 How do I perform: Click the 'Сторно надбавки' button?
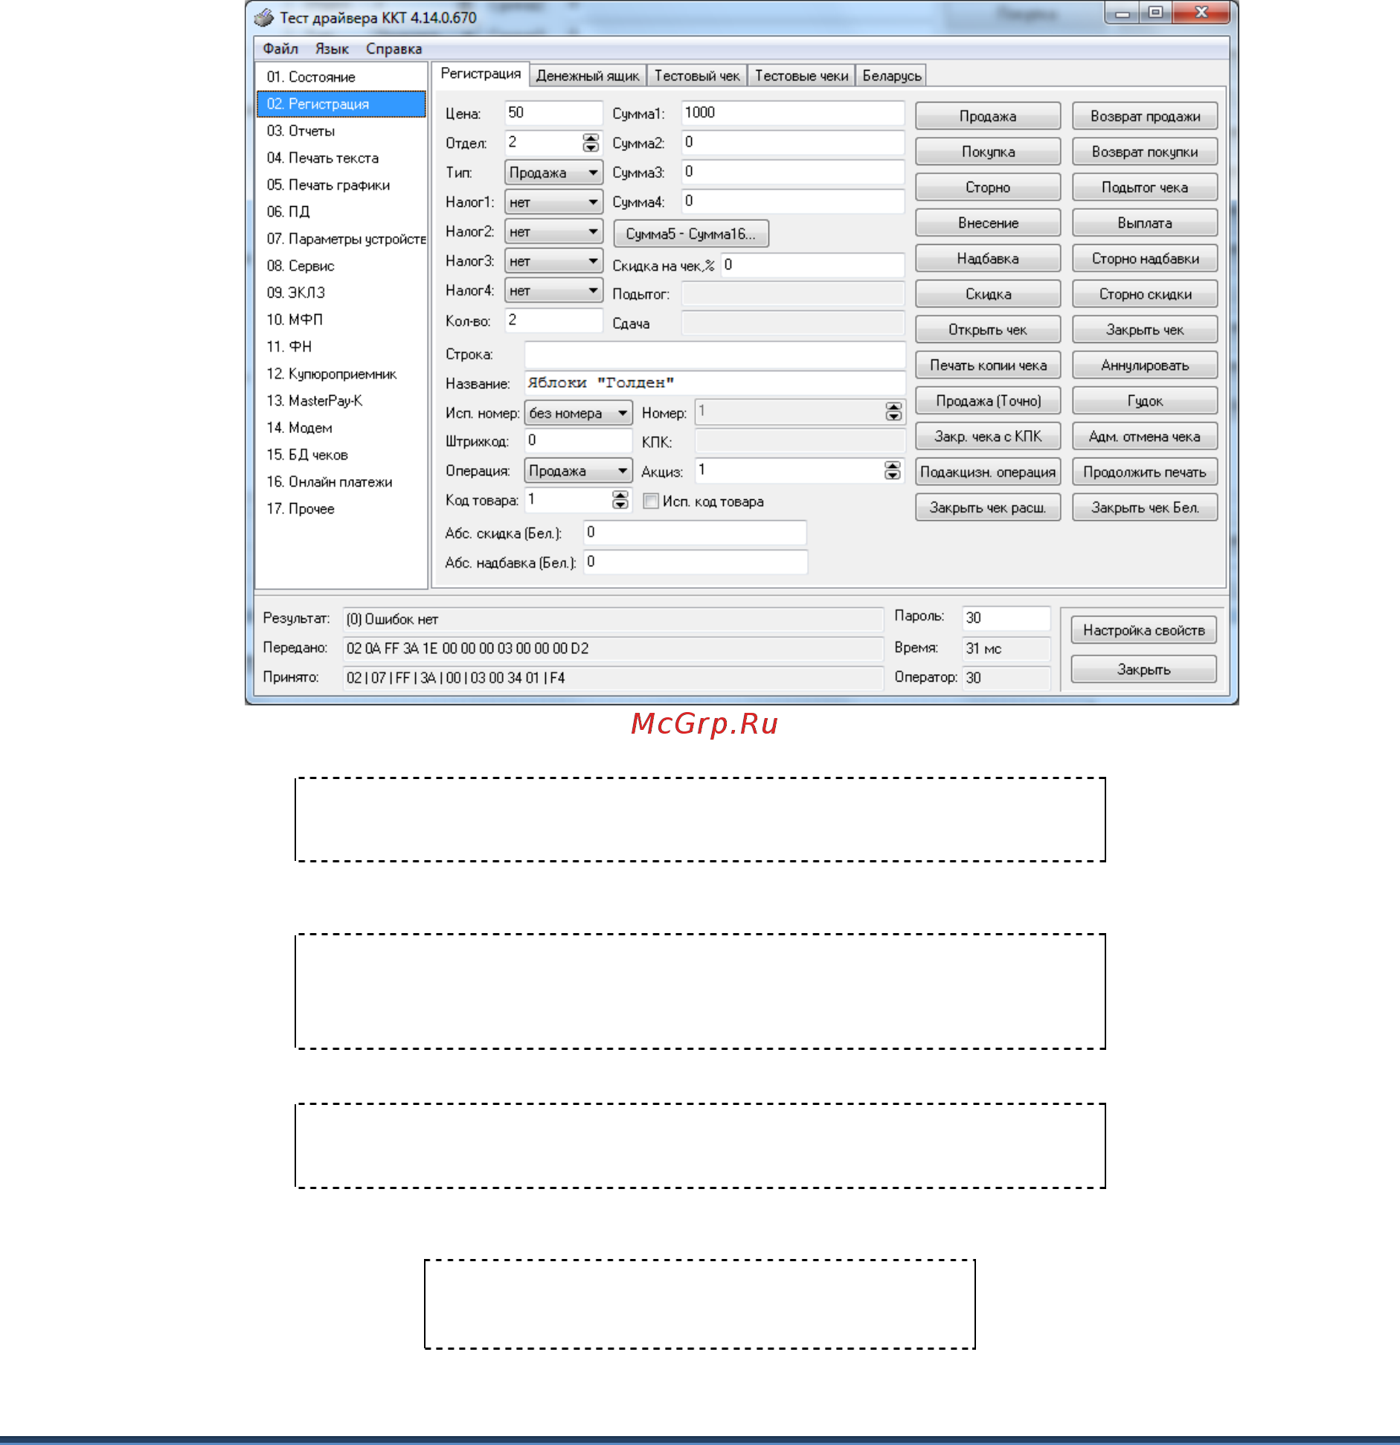point(1145,259)
